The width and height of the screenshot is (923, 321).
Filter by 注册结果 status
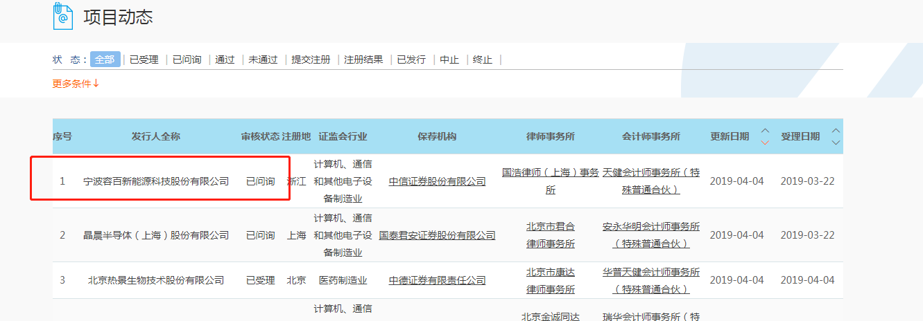[x=363, y=59]
